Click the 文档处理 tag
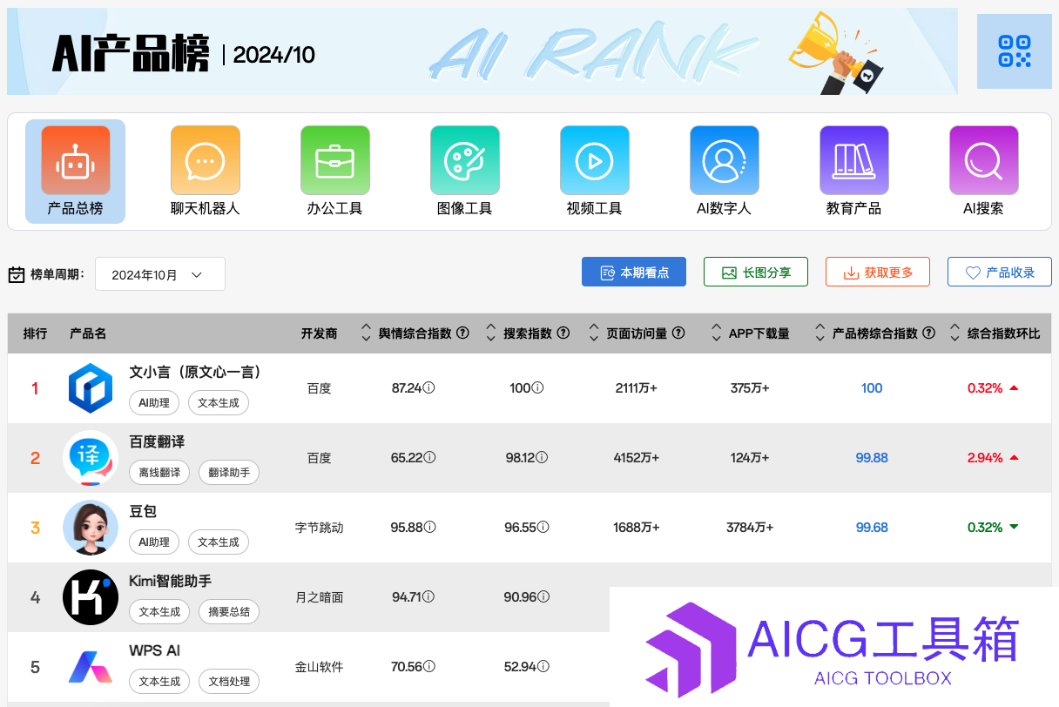 coord(229,682)
